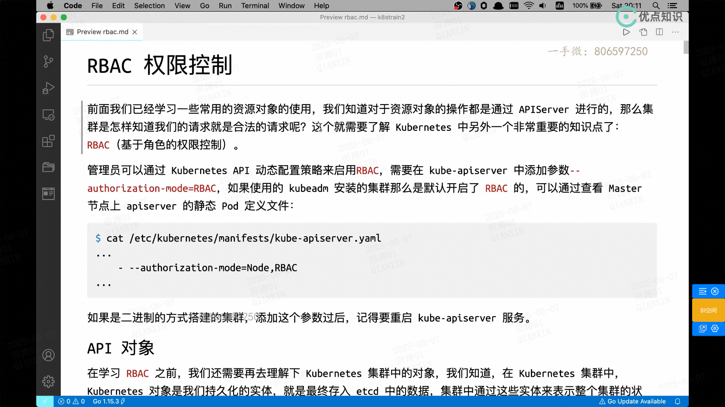This screenshot has height=407, width=725.
Task: Open Remote Explorer in activity bar
Action: tap(48, 115)
